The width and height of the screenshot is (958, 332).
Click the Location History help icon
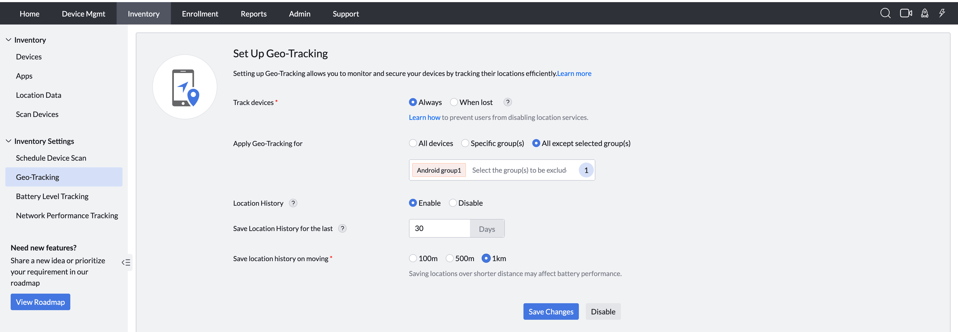click(x=293, y=203)
